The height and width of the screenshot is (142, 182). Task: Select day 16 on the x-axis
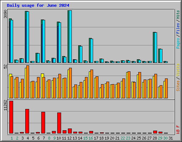[91, 138]
